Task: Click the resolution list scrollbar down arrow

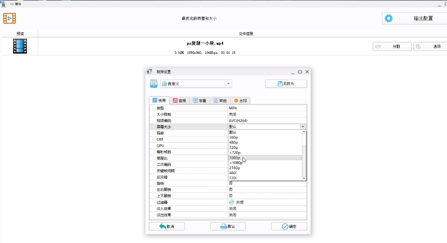Action: click(x=304, y=178)
